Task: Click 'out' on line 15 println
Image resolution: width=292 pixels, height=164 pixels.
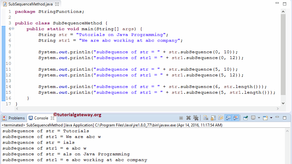Action: click(x=63, y=92)
